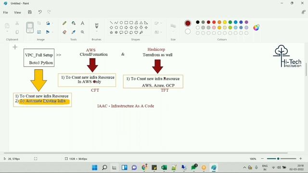
Task: Open the Flip dropdown arrow
Action: [52, 32]
